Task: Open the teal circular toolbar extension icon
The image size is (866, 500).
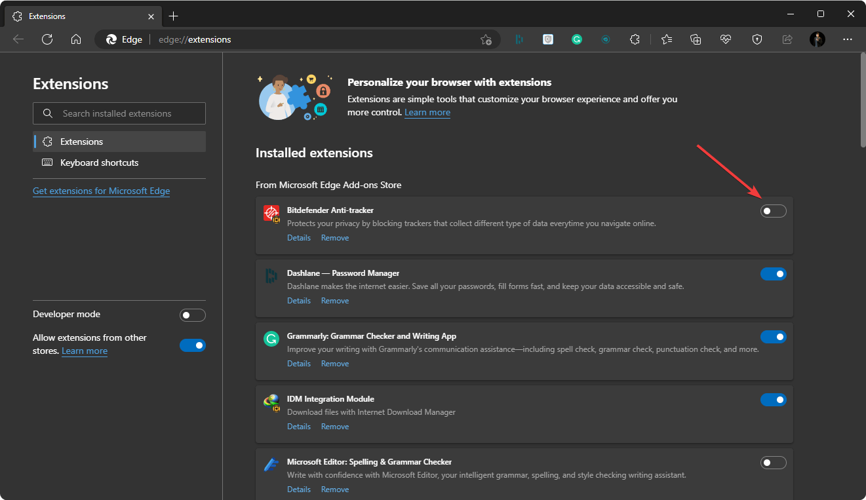Action: coord(606,39)
